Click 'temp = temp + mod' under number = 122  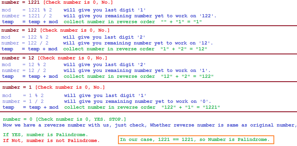(29, 49)
